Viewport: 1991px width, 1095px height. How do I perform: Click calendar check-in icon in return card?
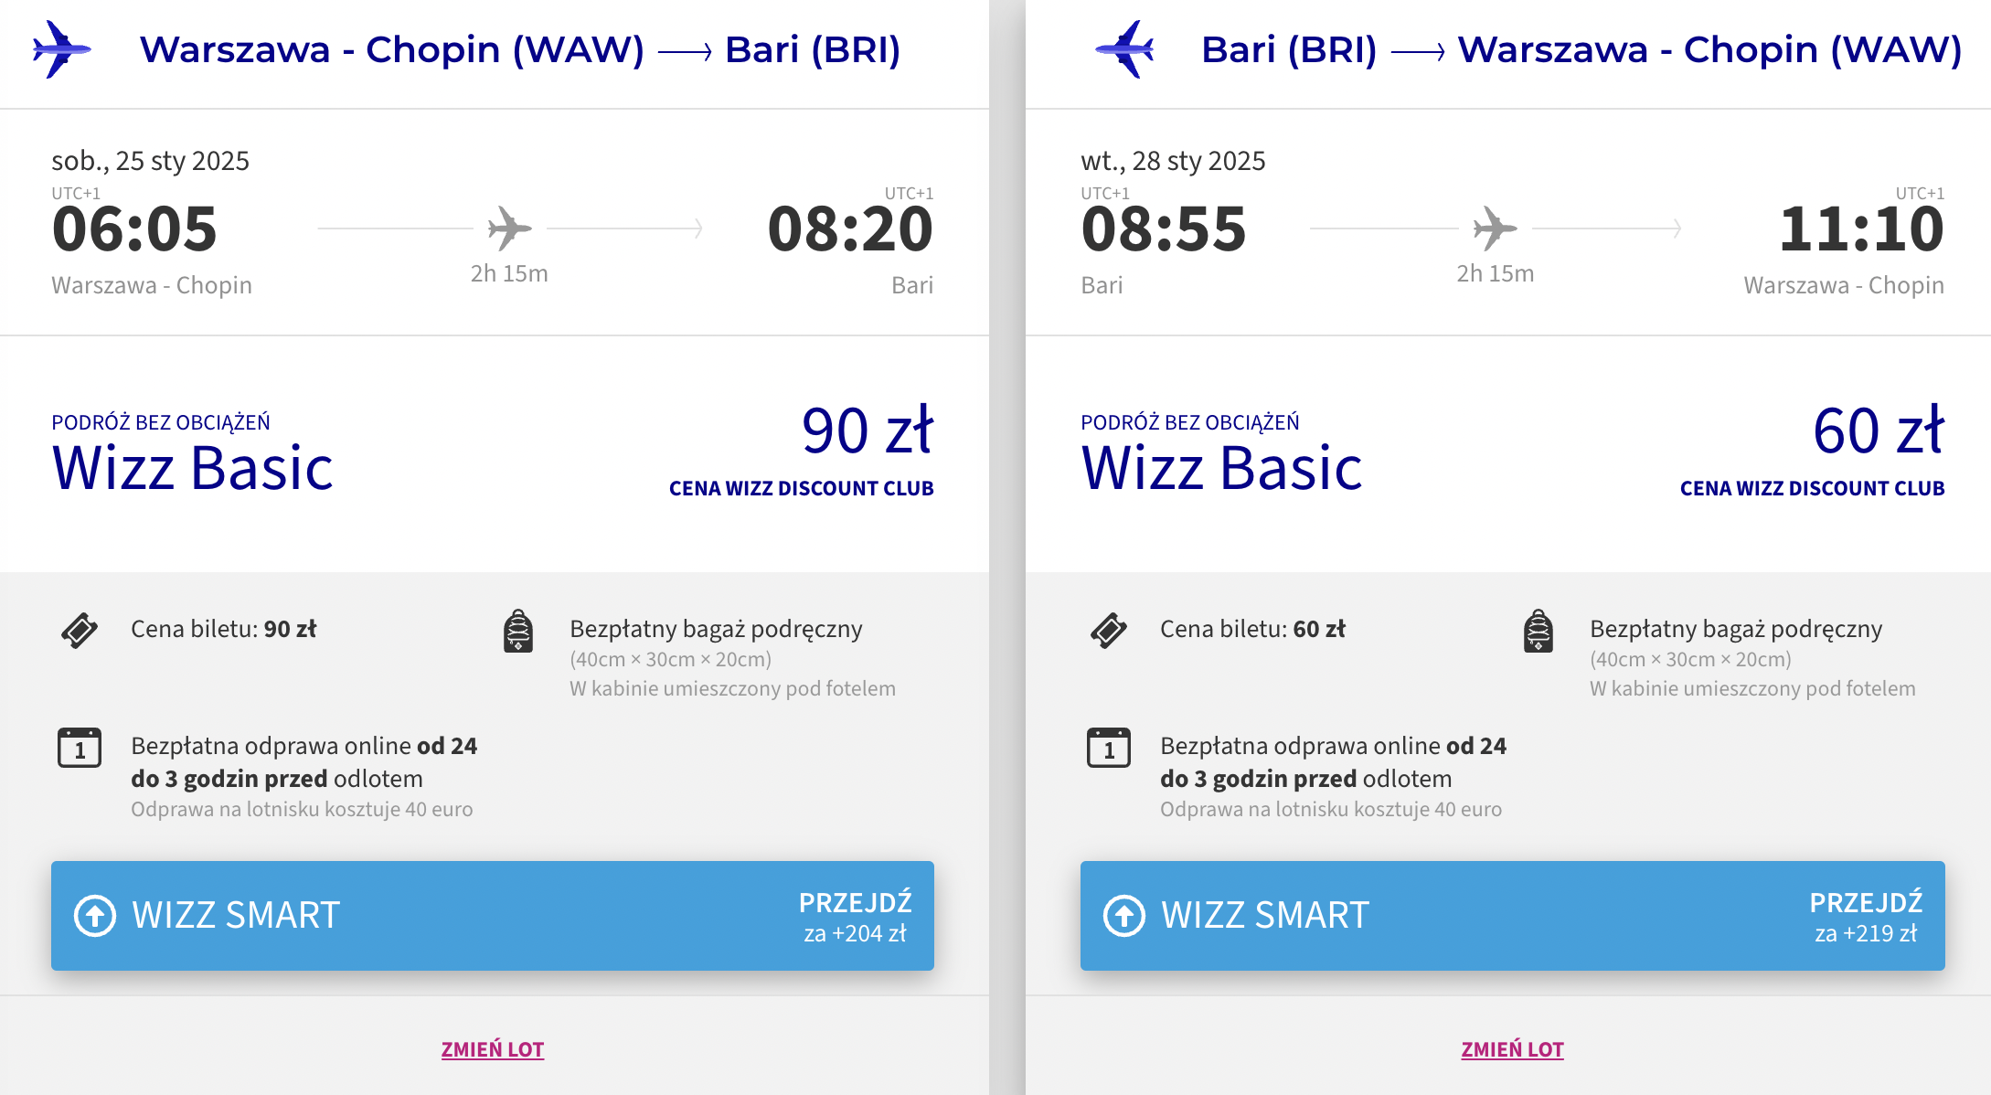point(1109,748)
